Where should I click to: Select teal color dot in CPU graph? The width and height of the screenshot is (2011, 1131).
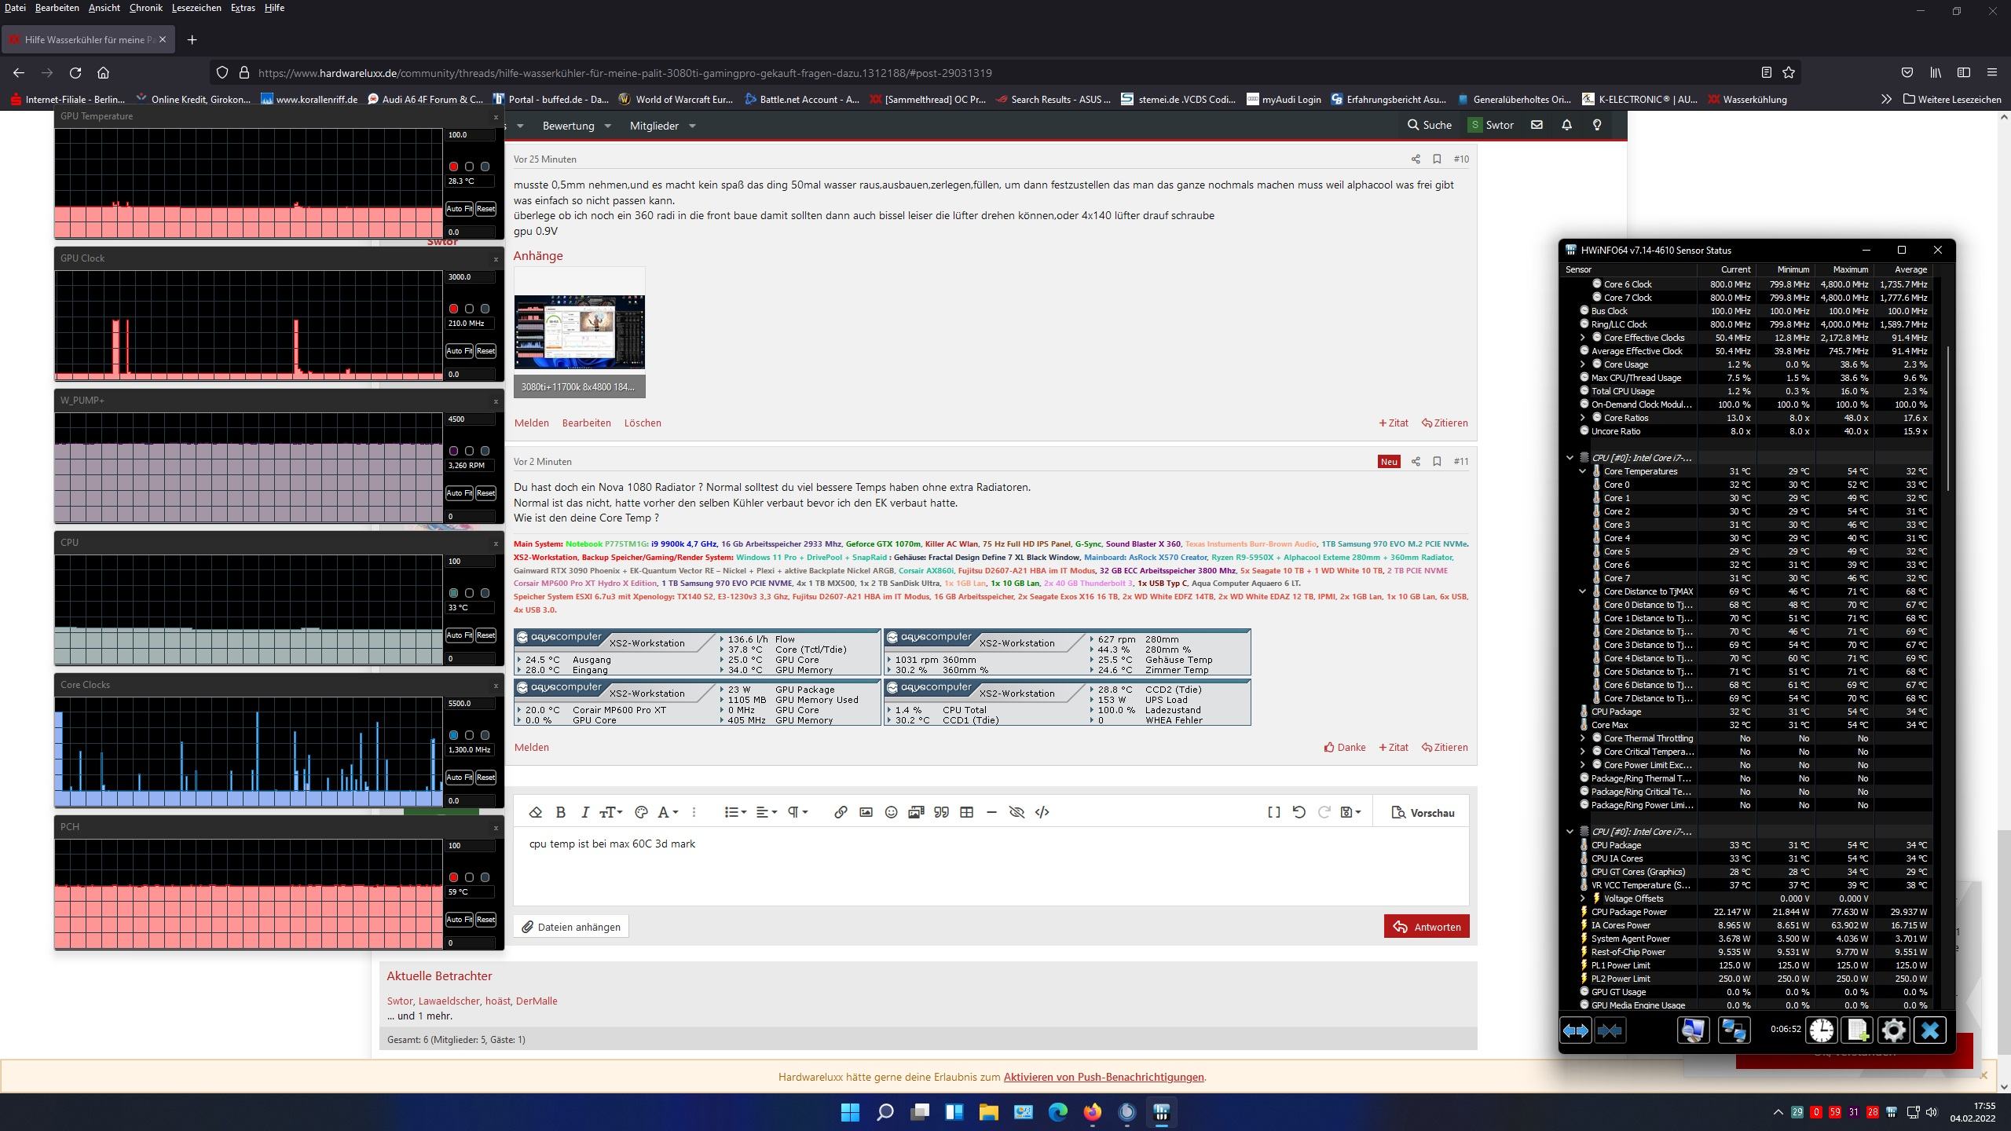click(x=453, y=593)
